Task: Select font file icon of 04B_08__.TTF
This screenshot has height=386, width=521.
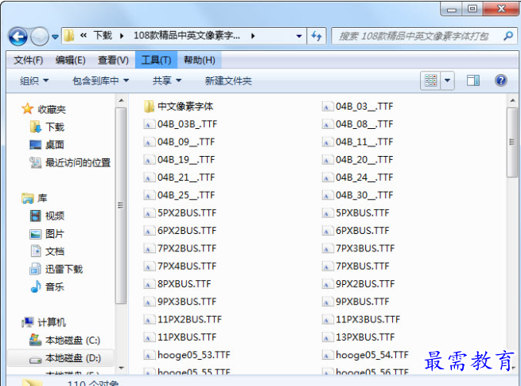Action: click(x=328, y=124)
